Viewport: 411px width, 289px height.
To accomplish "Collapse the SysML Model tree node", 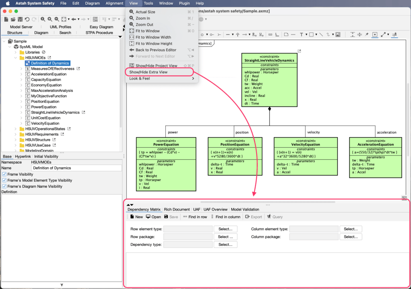I will (10, 46).
